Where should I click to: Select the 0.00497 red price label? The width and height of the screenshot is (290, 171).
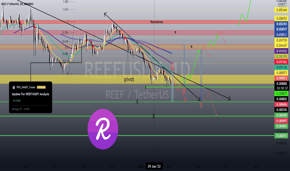tap(282, 121)
